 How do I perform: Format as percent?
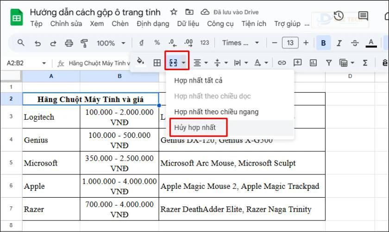click(157, 43)
